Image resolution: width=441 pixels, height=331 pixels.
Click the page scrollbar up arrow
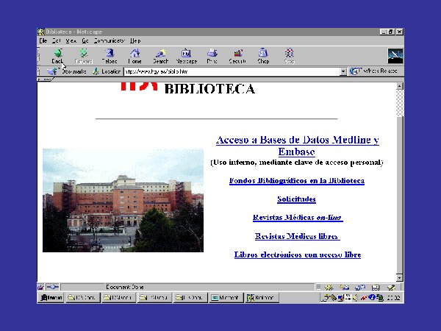400,86
